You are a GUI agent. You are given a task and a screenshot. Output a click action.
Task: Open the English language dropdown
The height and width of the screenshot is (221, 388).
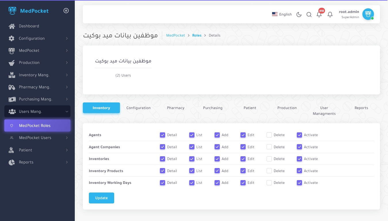click(282, 14)
